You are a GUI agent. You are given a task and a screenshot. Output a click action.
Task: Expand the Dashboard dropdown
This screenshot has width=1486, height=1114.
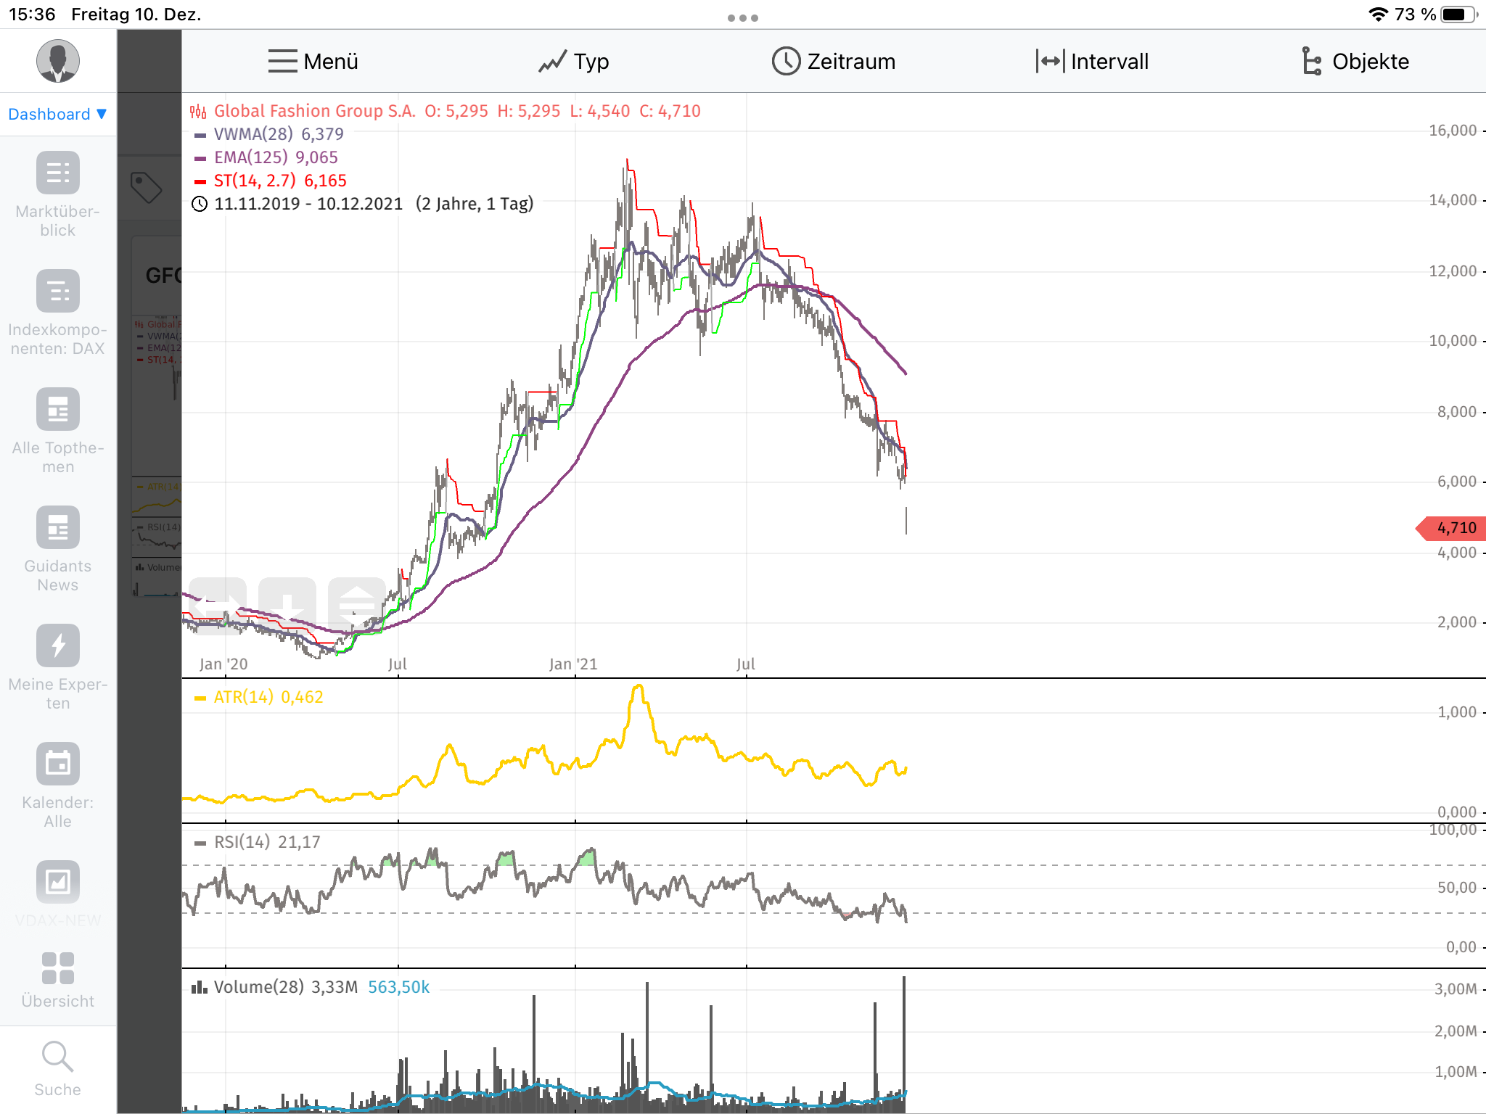pos(57,114)
